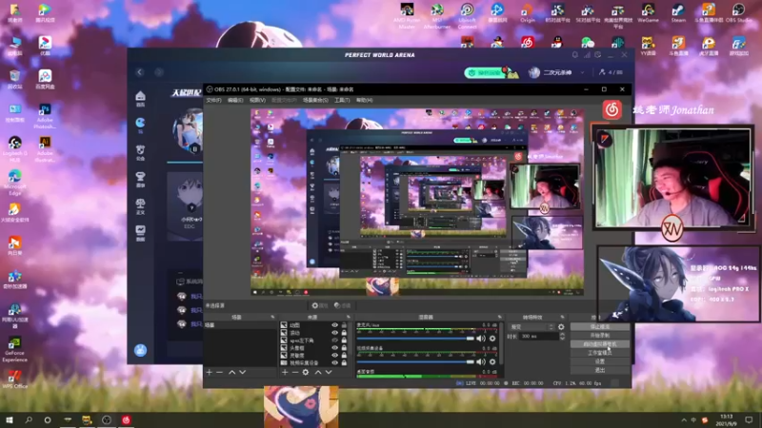Remove the scene with minus icon
762x428 pixels.
tap(220, 372)
